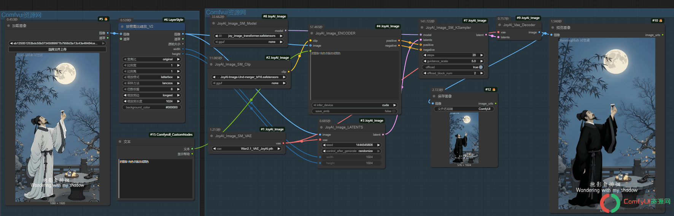Open the 宽高比 original dropdown
This screenshot has width=674, height=216.
click(151, 59)
